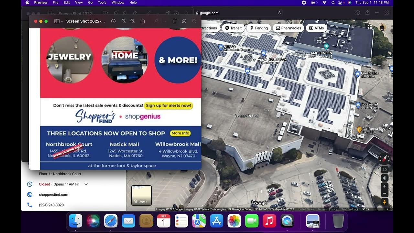Launch Maps from the Dock
This screenshot has height=233, width=414.
199,221
